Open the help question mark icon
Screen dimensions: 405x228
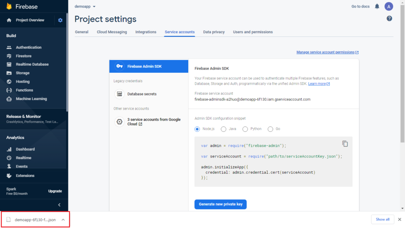[x=389, y=19]
